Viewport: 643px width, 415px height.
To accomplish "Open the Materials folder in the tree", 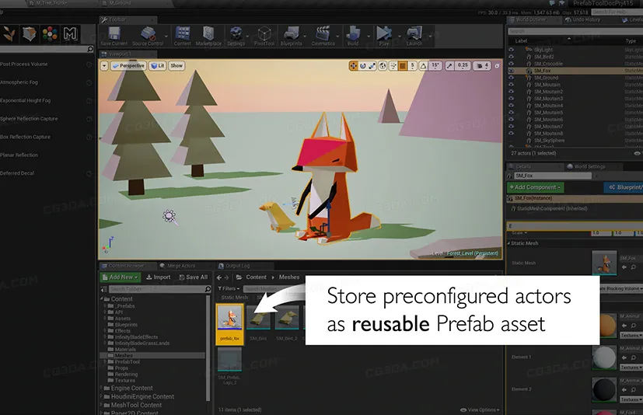I will click(x=125, y=349).
